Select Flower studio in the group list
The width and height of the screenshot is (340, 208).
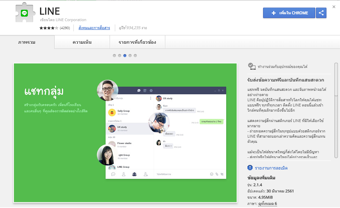[130, 145]
